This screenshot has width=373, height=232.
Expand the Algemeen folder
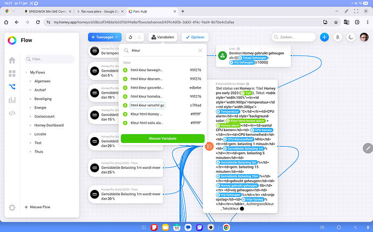click(x=31, y=81)
